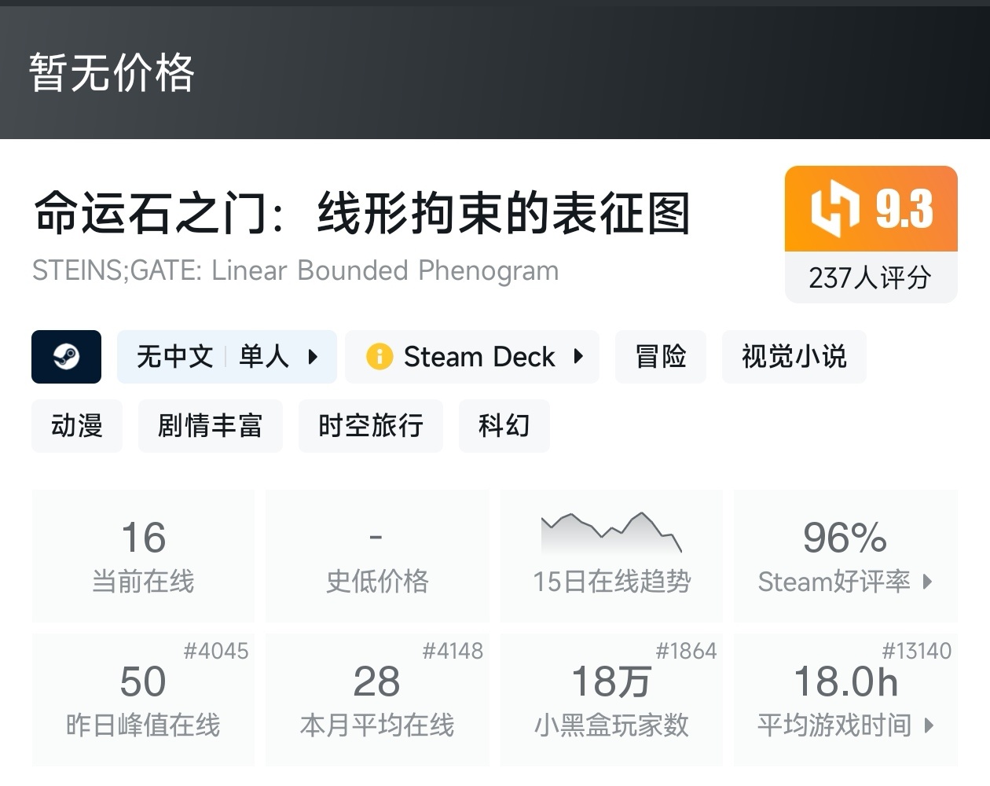The width and height of the screenshot is (990, 786).
Task: Click the rank label #1864
Action: (x=686, y=651)
